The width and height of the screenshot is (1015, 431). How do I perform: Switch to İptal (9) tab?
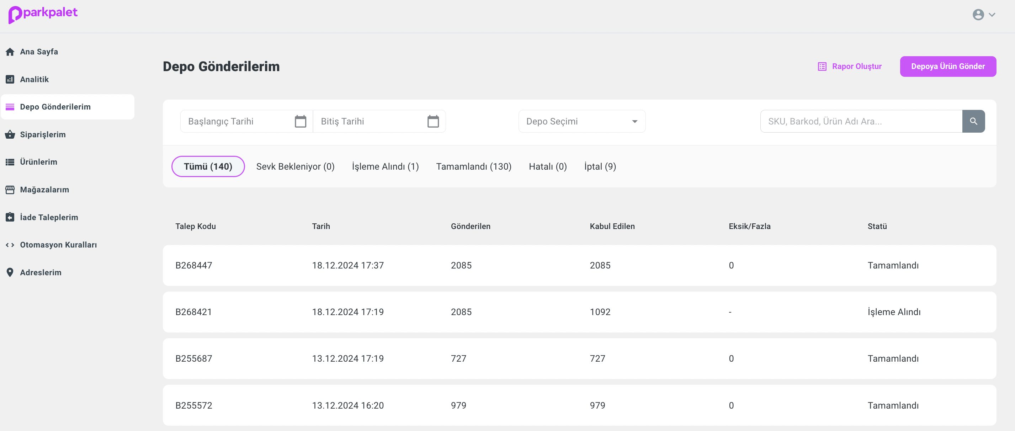600,166
